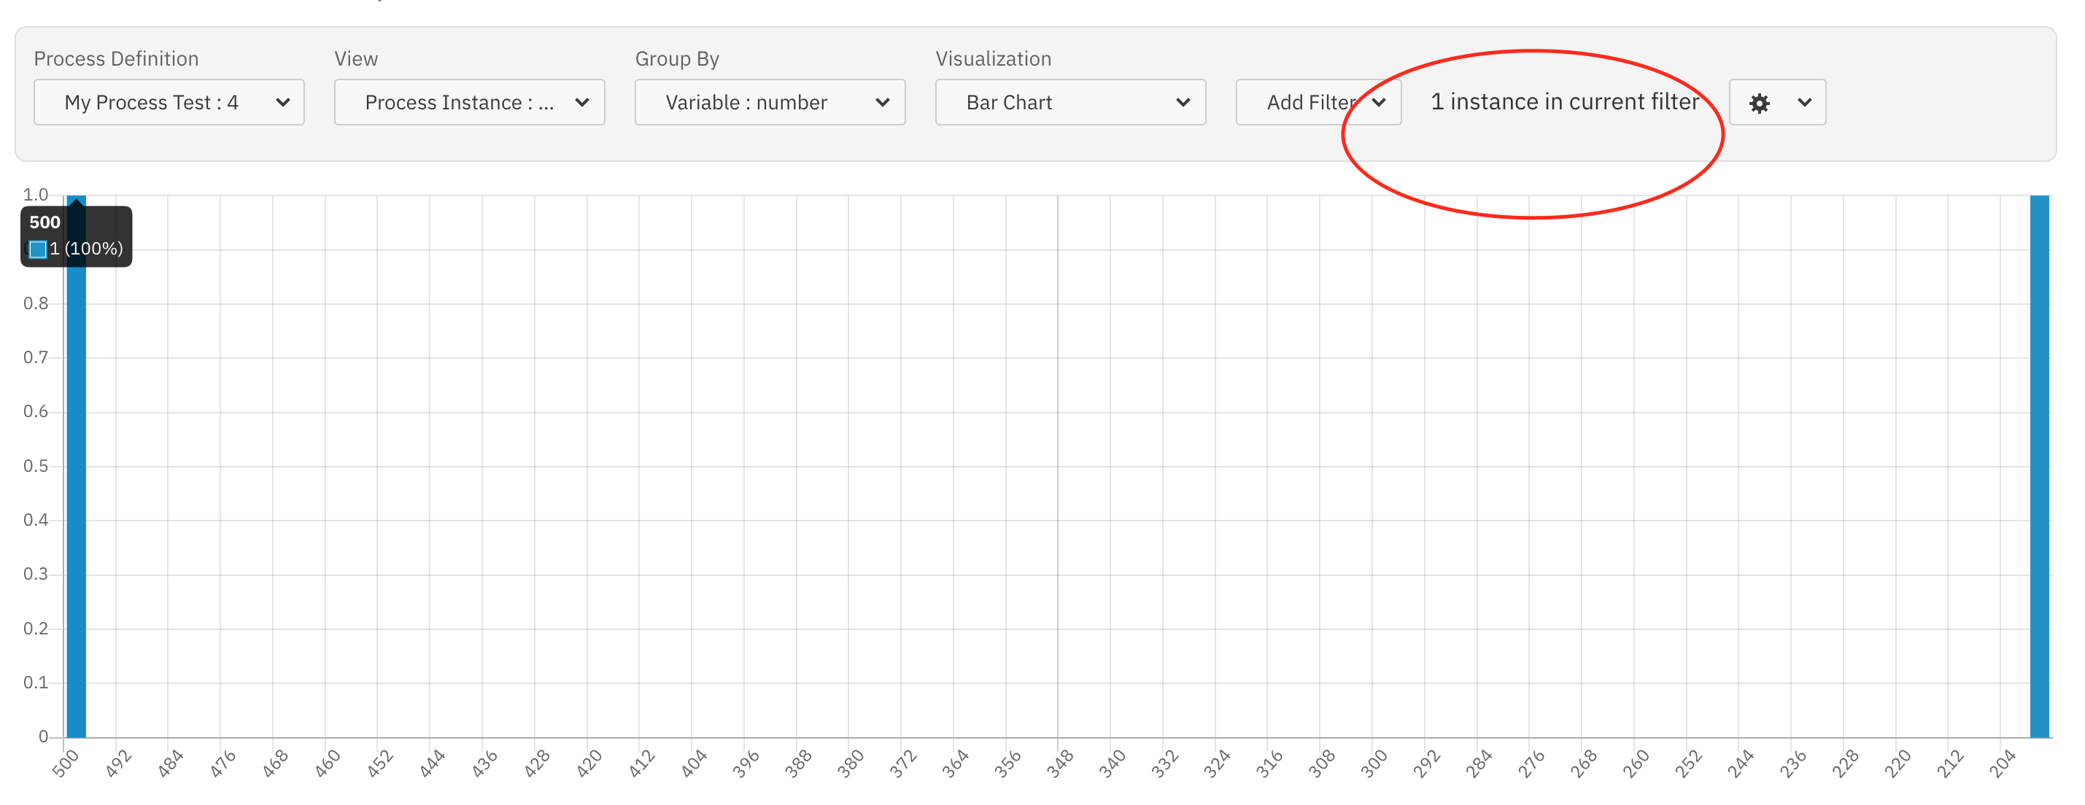This screenshot has height=805, width=2085.
Task: Click chevron arrow in Group By box
Action: [x=882, y=103]
